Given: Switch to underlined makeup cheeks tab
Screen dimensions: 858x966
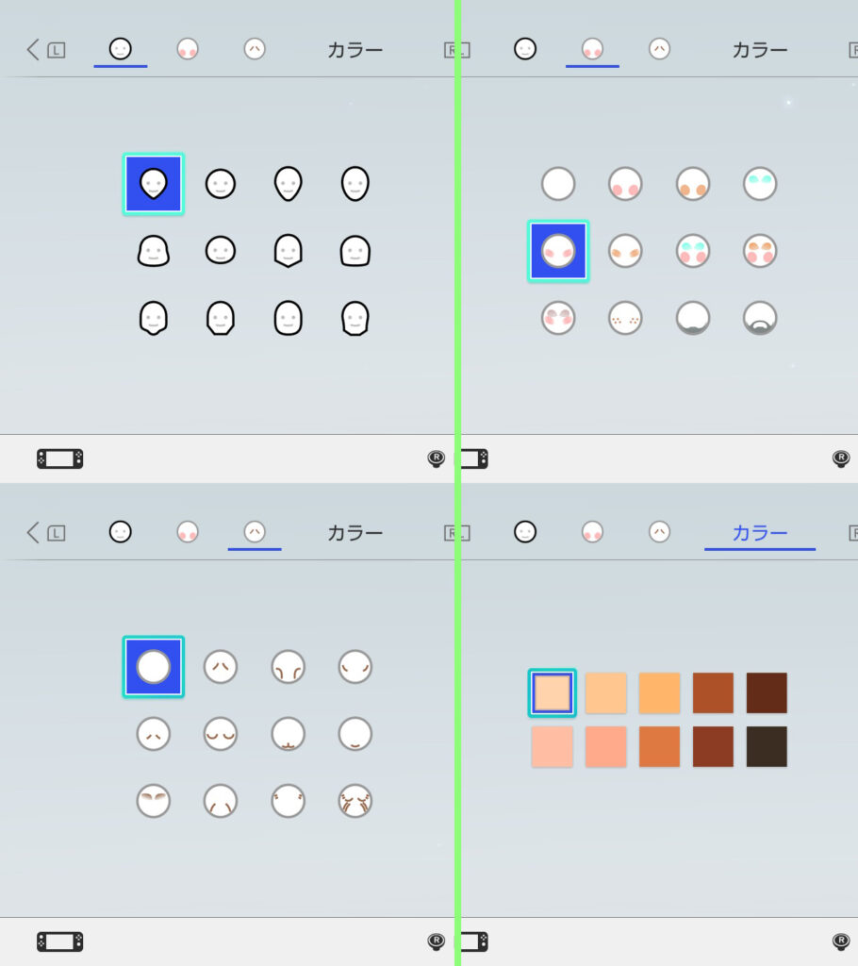Looking at the screenshot, I should [x=592, y=49].
